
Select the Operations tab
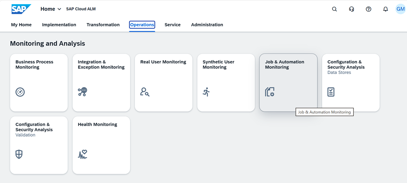(x=142, y=25)
